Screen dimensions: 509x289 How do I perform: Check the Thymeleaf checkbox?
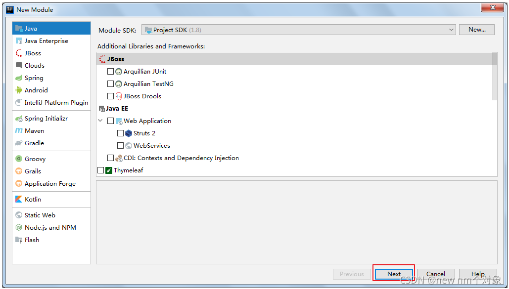coord(100,170)
